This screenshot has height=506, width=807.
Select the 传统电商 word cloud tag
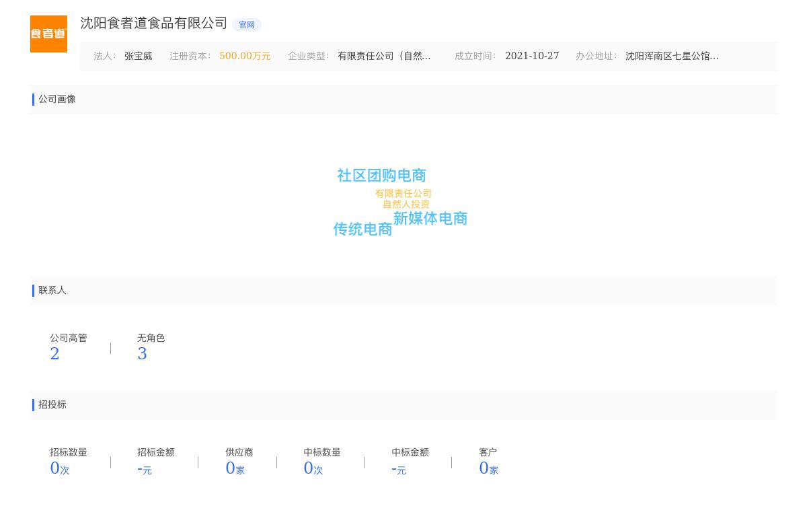pyautogui.click(x=362, y=229)
